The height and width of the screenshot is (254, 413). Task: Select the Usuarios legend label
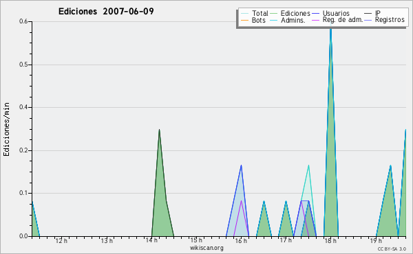(x=336, y=14)
